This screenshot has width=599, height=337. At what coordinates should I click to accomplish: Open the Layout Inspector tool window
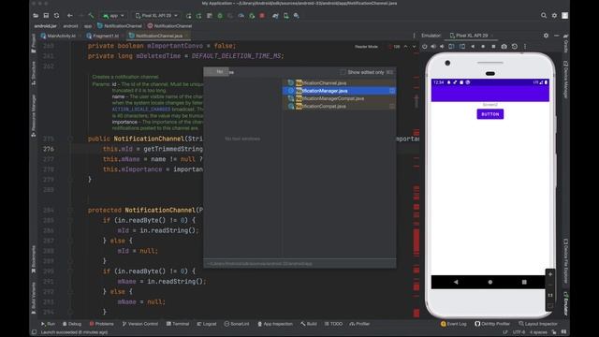538,324
